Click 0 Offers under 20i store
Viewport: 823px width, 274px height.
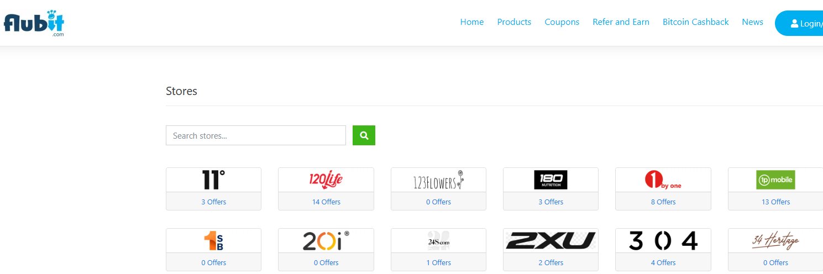click(x=326, y=262)
